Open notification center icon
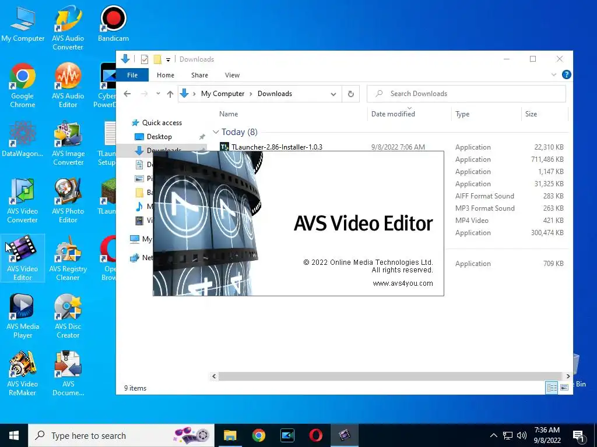The image size is (597, 447). pyautogui.click(x=578, y=436)
